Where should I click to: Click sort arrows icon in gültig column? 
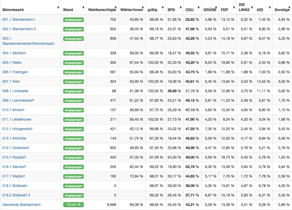163,7
